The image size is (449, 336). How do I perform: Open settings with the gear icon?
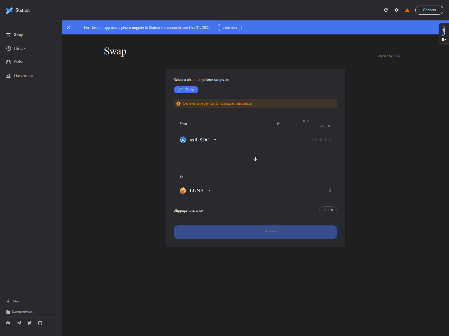pyautogui.click(x=397, y=10)
